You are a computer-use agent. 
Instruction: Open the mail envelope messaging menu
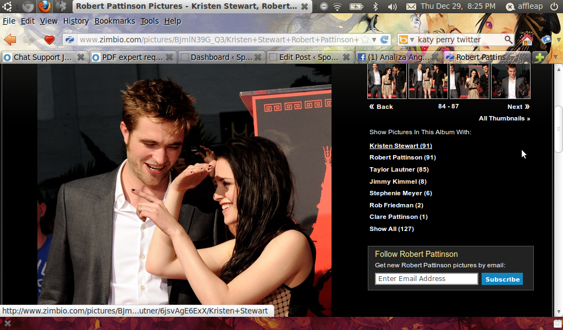(x=411, y=7)
